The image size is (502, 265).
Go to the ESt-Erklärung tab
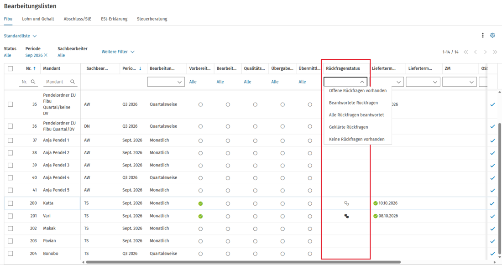[x=114, y=19]
